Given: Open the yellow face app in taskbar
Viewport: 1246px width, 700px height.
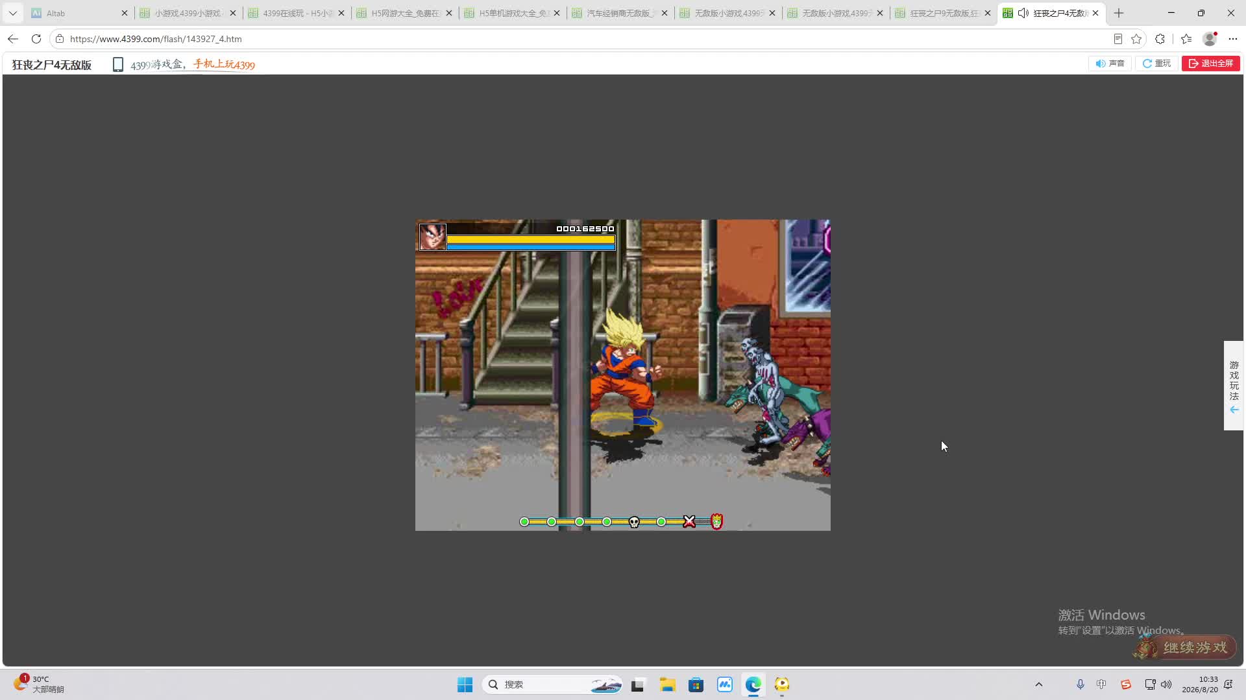Looking at the screenshot, I should coord(782,684).
